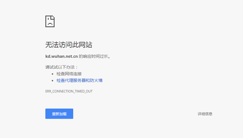
Task: Click the 无法访问此网站 heading
Action: (x=69, y=45)
